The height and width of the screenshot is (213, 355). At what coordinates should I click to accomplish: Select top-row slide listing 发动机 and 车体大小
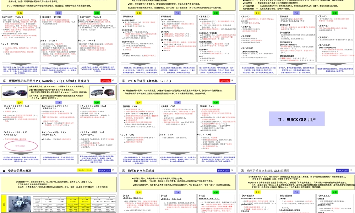click(x=296, y=38)
